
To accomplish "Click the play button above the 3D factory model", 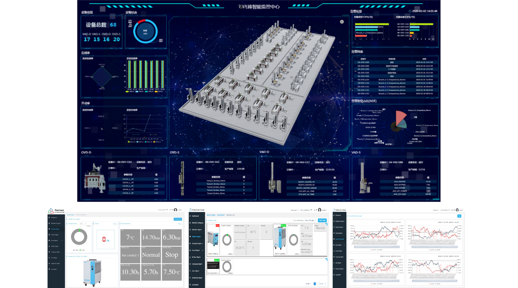I will click(342, 22).
